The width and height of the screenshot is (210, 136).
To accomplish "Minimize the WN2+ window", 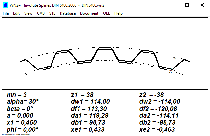I will click(x=172, y=5).
